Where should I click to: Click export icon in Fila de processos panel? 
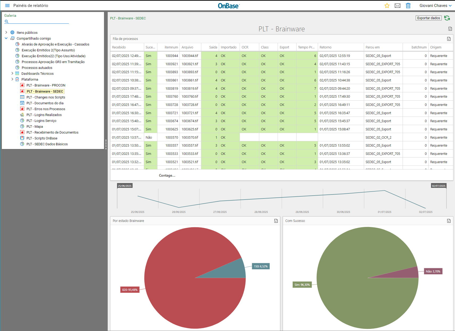click(x=449, y=39)
